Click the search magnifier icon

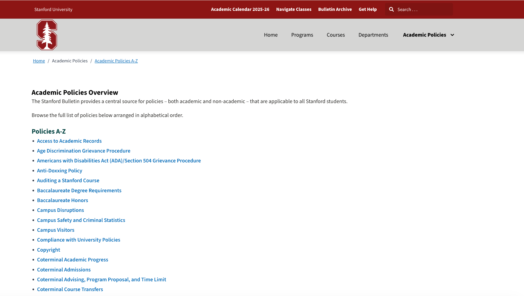[x=391, y=10]
